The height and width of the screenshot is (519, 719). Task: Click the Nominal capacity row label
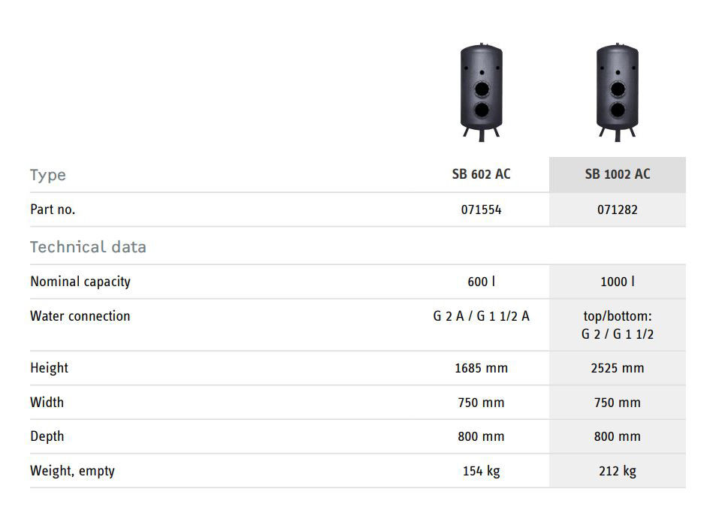tap(80, 282)
